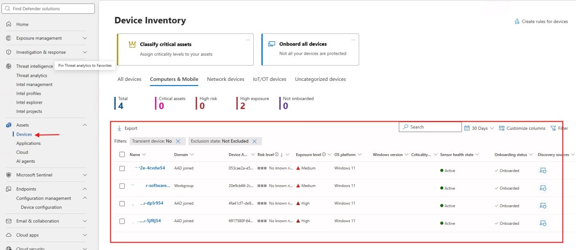This screenshot has width=576, height=250.
Task: Switch to the Network devices tab
Action: 226,79
